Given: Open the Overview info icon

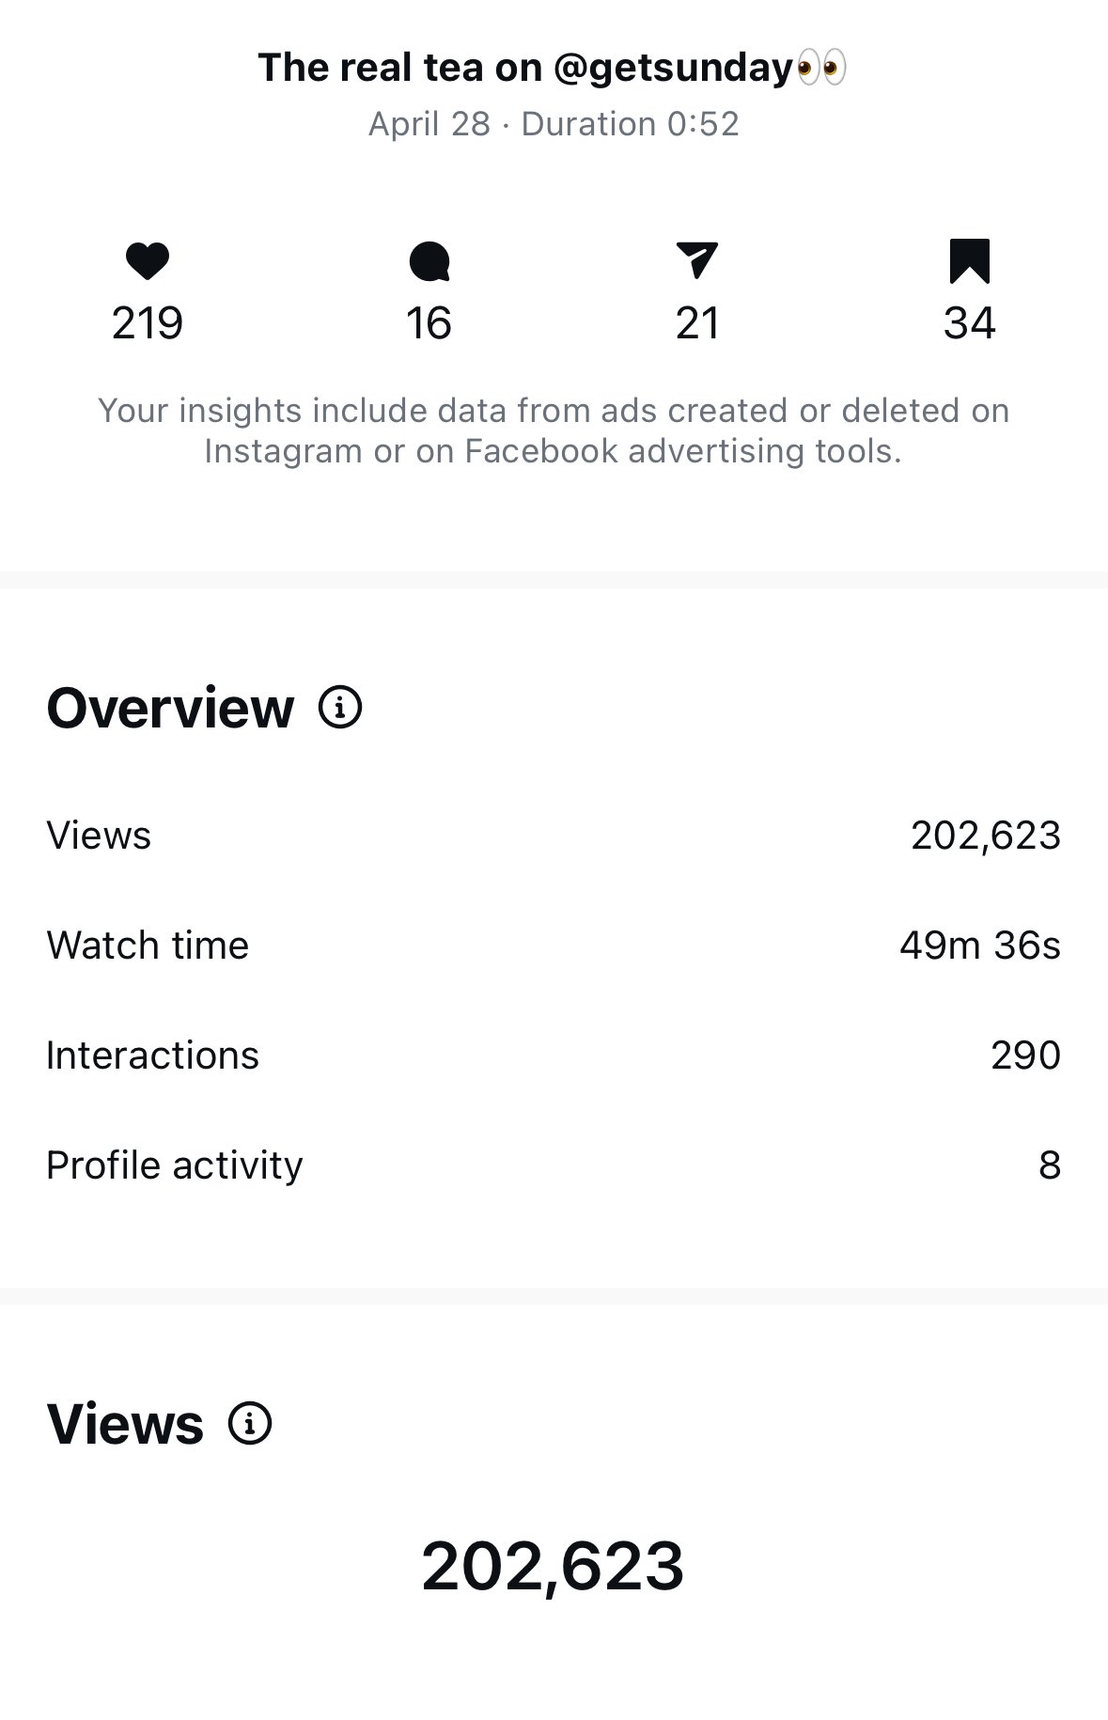Looking at the screenshot, I should pyautogui.click(x=340, y=707).
